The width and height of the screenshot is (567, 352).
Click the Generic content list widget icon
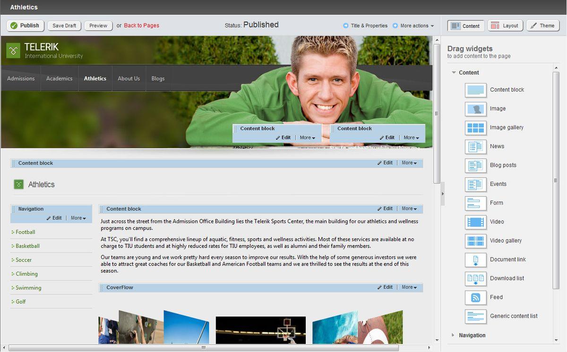pos(475,316)
